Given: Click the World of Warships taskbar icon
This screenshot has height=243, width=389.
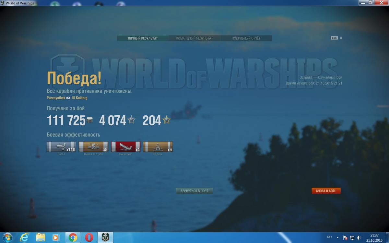Looking at the screenshot, I should [106, 237].
